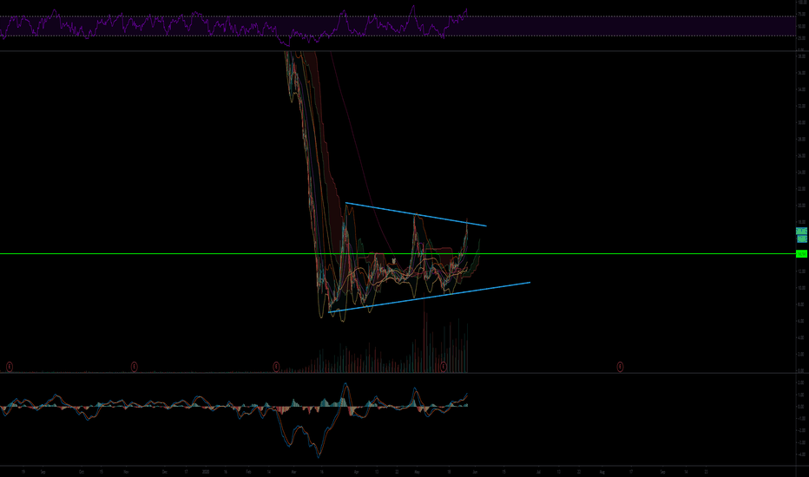Screen dimensions: 809x477
Task: Click the future earnings marker right of price data
Action: (620, 367)
